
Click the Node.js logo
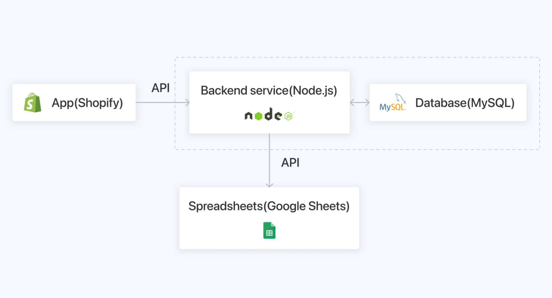tap(269, 114)
